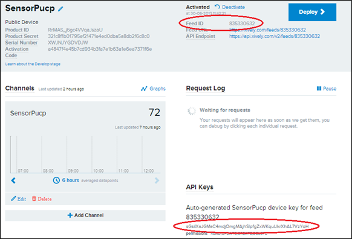This screenshot has height=239, width=352.
Task: Select the device API key string
Action: [247, 226]
